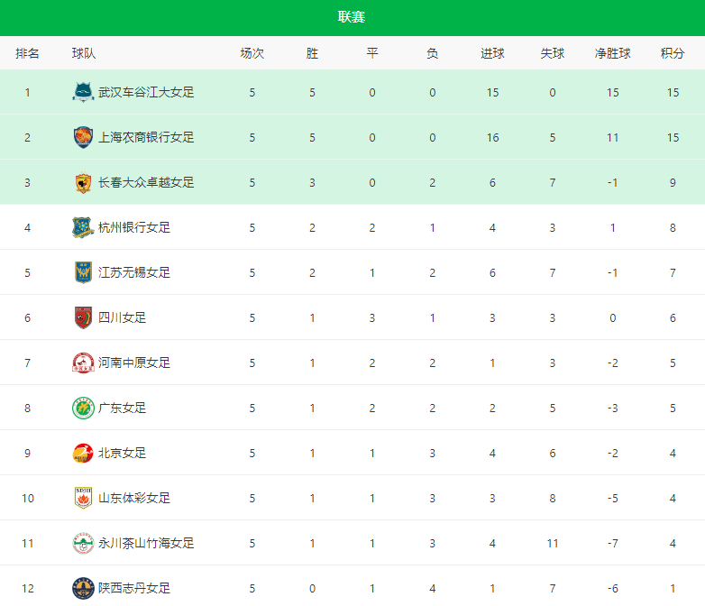Click the 上海农商银行女足 team crest

[x=83, y=137]
